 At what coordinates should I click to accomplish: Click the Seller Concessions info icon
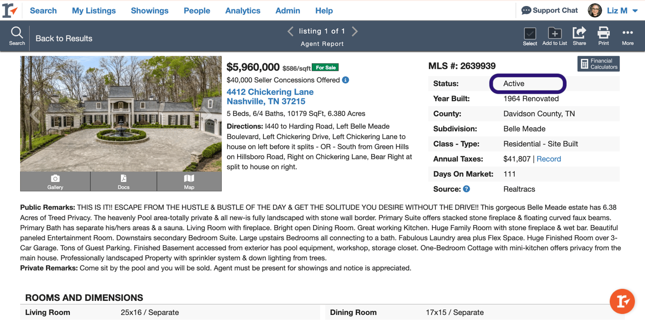point(345,80)
